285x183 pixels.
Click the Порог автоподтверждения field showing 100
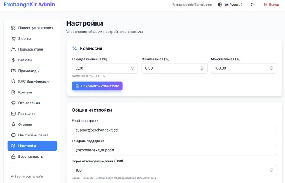point(174,170)
